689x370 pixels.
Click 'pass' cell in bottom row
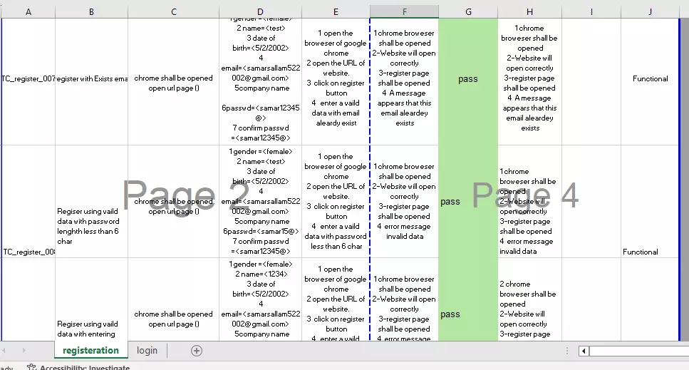[x=468, y=299]
